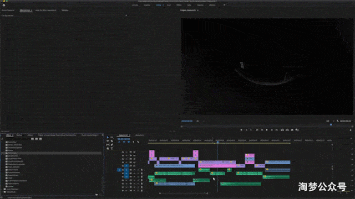Select the Razor tool in timeline toolbox

(112, 141)
